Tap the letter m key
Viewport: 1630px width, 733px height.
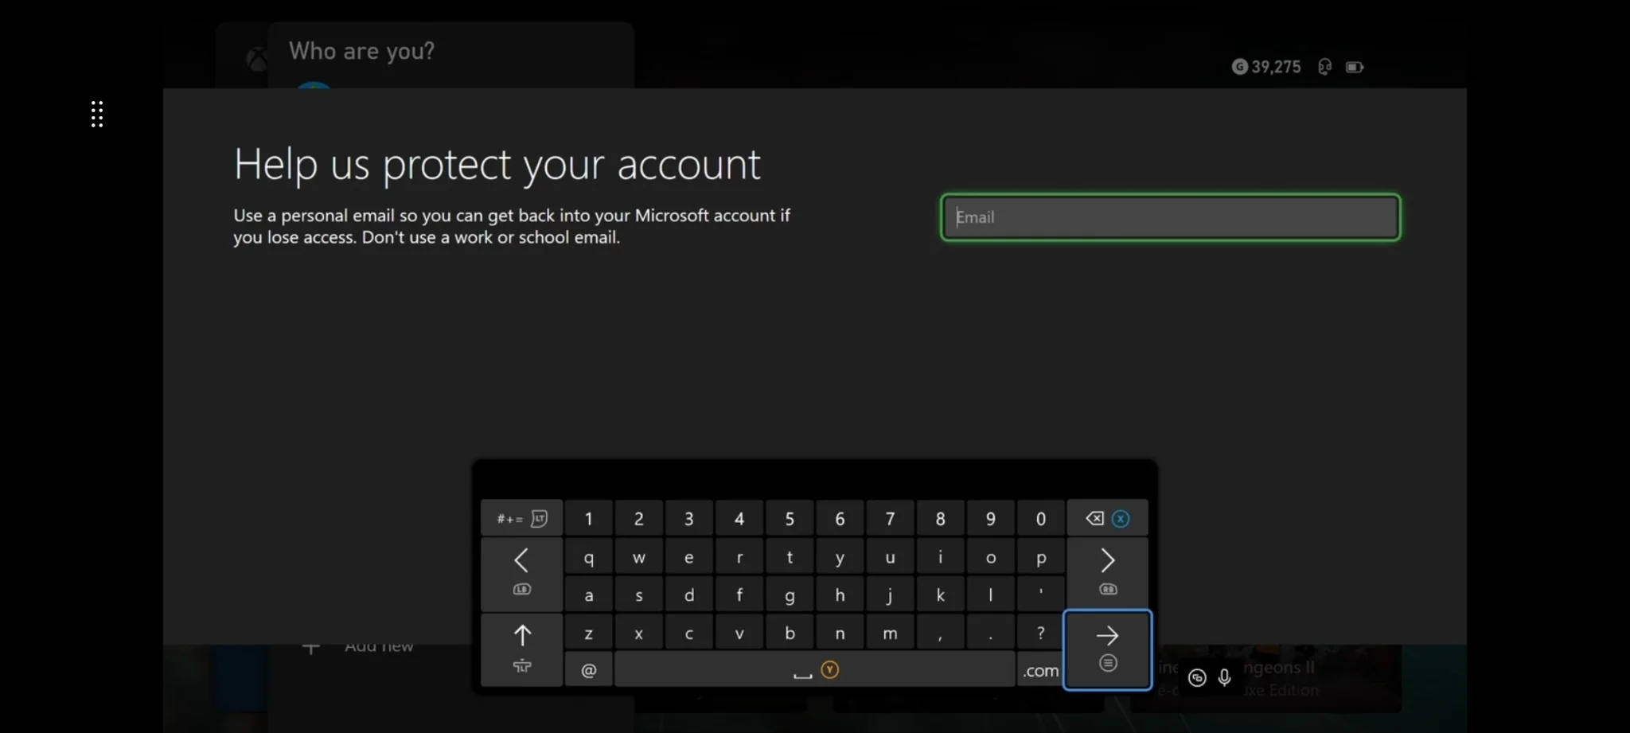(890, 633)
